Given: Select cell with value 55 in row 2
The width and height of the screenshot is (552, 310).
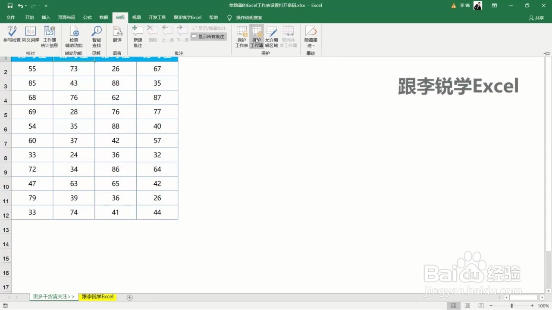Looking at the screenshot, I should click(32, 69).
